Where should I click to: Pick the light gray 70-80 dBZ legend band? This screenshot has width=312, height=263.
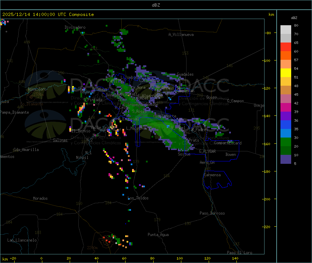286,30
